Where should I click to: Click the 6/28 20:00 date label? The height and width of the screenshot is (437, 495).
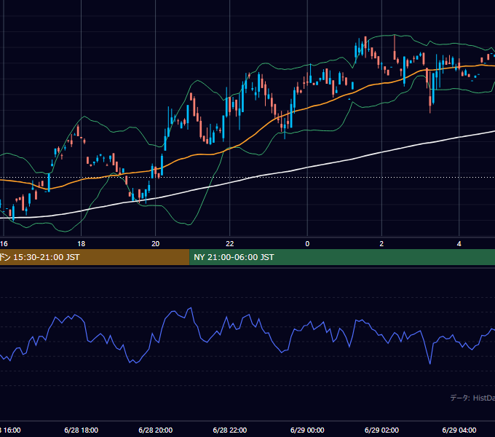(x=155, y=430)
